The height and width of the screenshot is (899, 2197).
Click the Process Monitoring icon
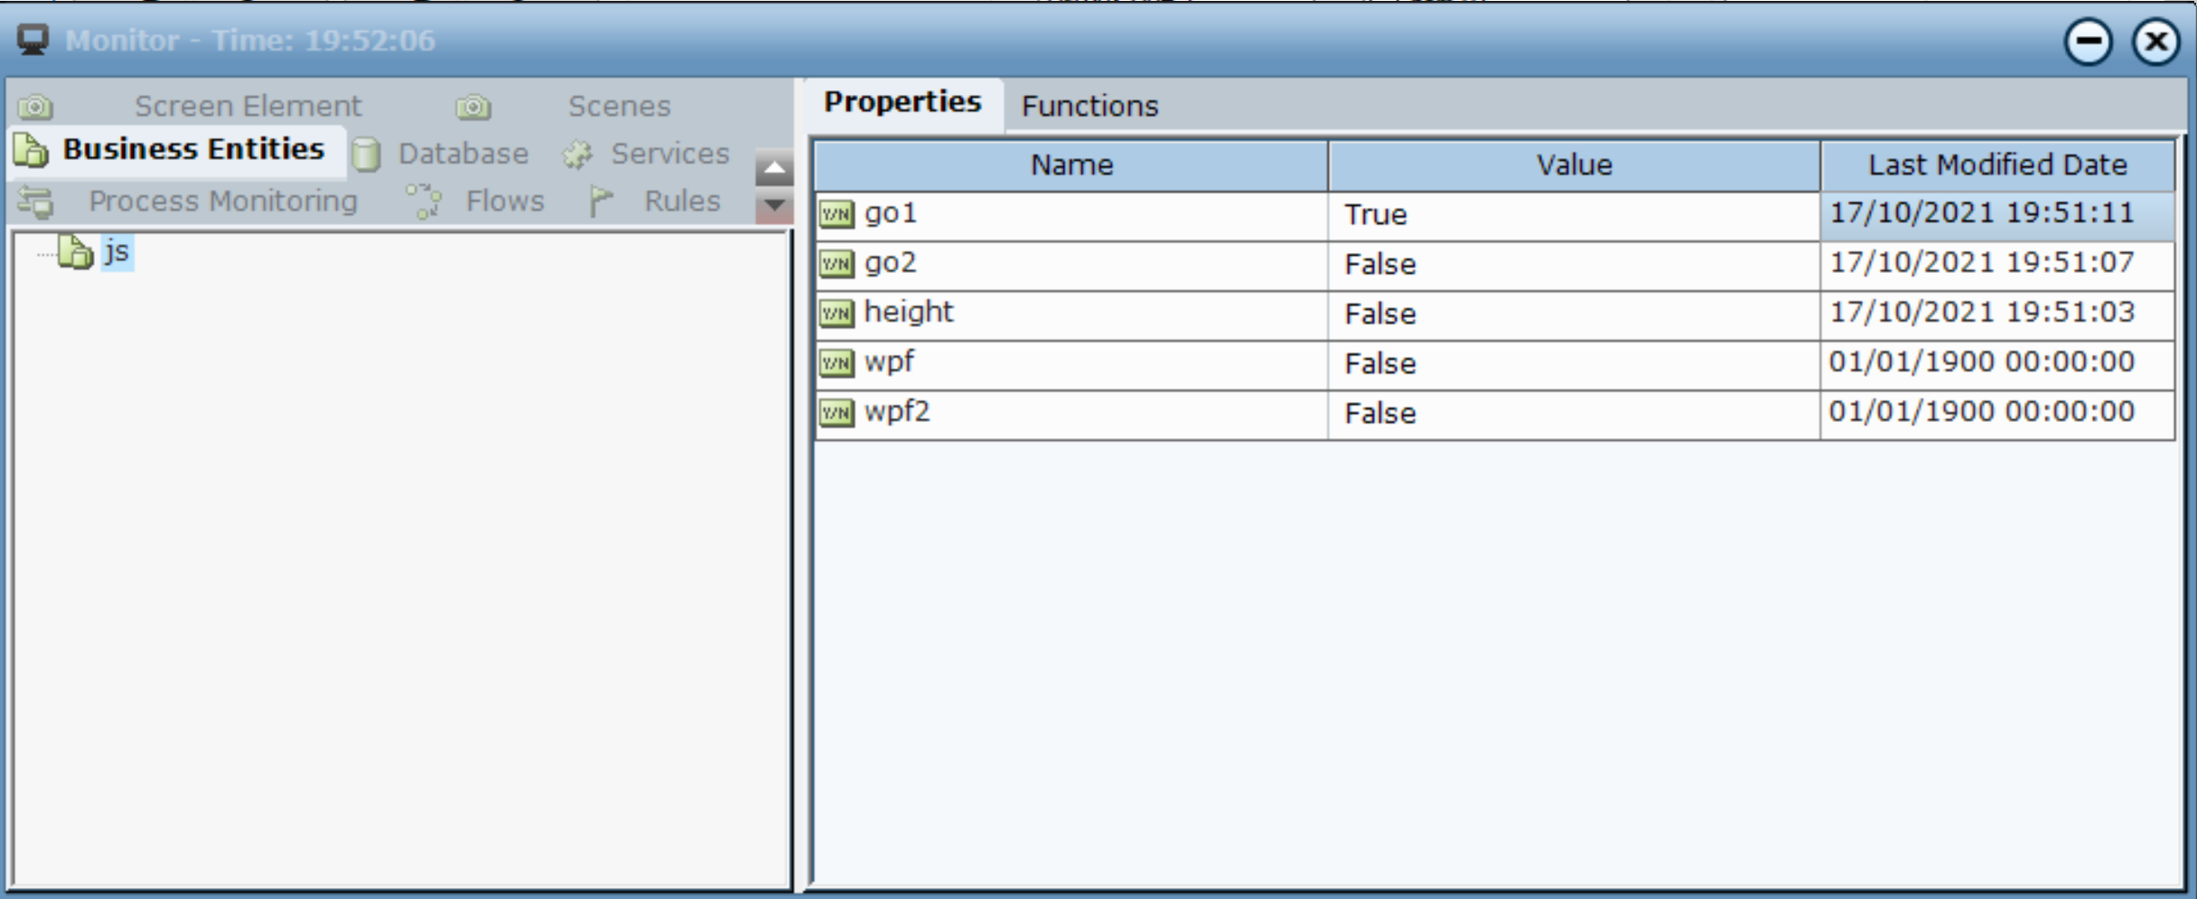(x=36, y=201)
